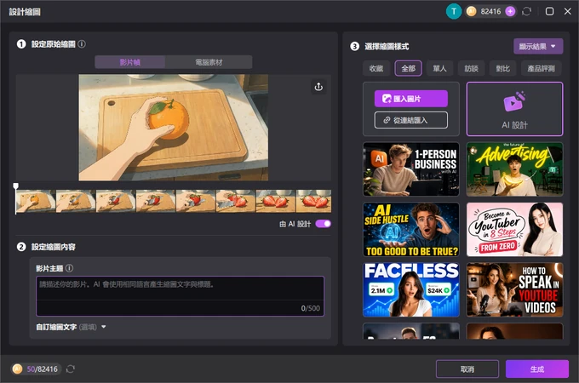
Task: Select the 1-PERSON BUSINESS thumbnail template
Action: (411, 169)
